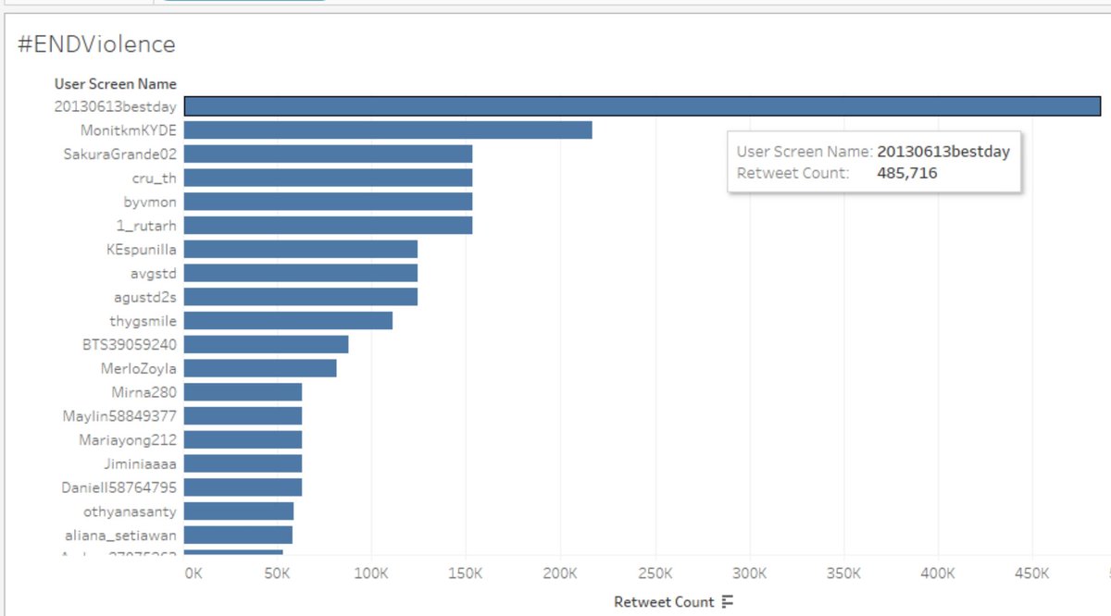Click the othyanasanty bar
Screen dimensions: 1111x616
[239, 511]
